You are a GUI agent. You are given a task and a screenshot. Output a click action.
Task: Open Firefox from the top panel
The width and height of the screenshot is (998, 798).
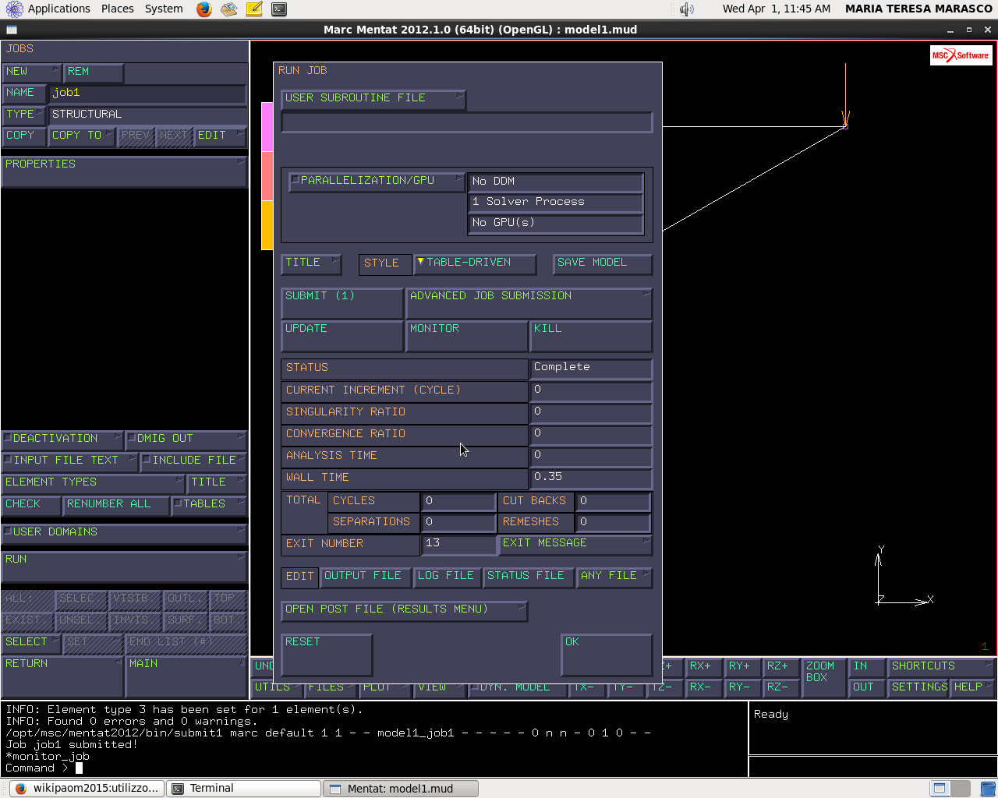pyautogui.click(x=204, y=9)
